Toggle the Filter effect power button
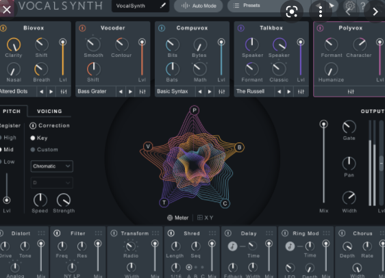385x278 pixels. (57, 233)
